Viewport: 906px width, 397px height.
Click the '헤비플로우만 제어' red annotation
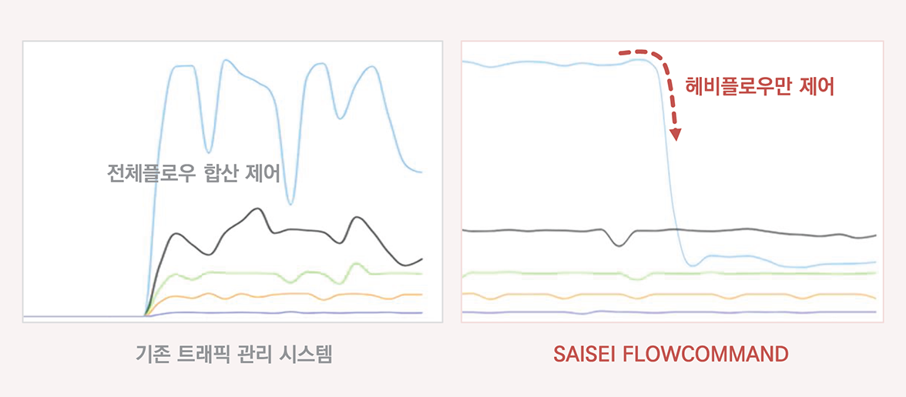coord(760,87)
